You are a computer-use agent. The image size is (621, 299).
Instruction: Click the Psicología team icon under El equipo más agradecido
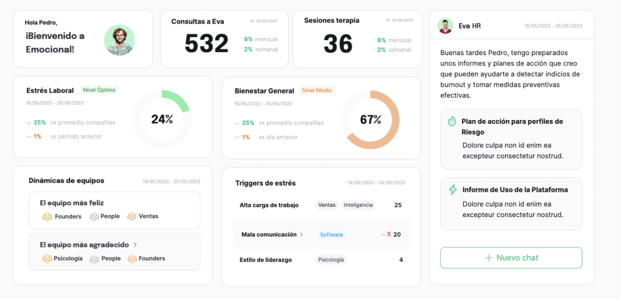click(47, 258)
